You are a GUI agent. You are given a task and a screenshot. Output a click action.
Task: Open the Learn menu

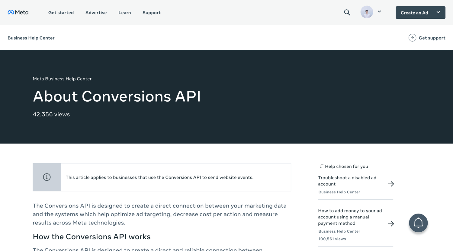point(125,13)
